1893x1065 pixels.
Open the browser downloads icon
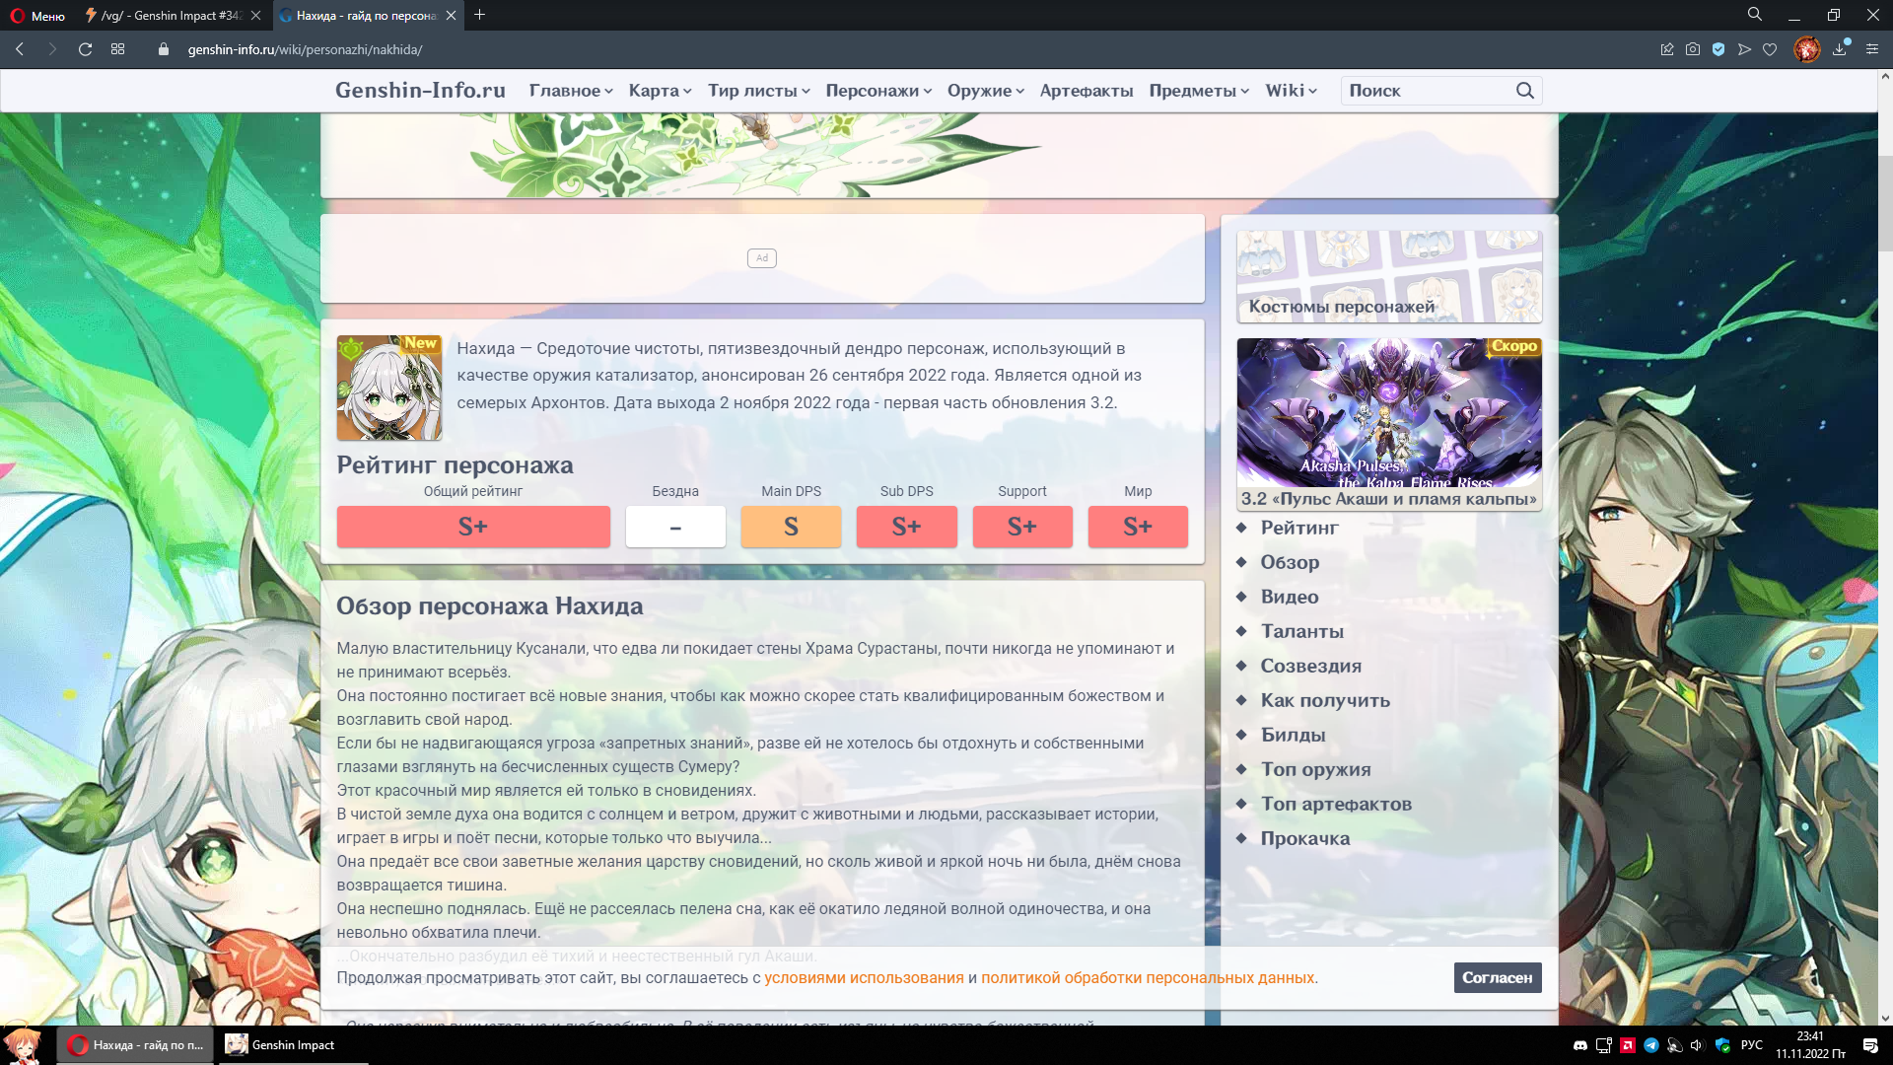click(1840, 49)
